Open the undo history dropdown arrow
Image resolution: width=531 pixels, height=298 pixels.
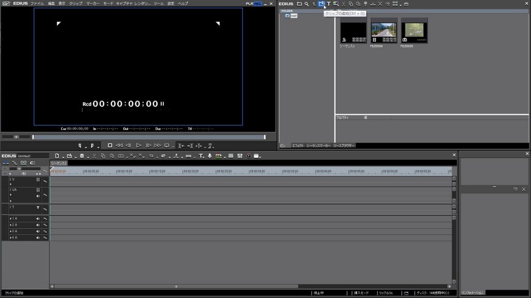pyautogui.click(x=157, y=157)
